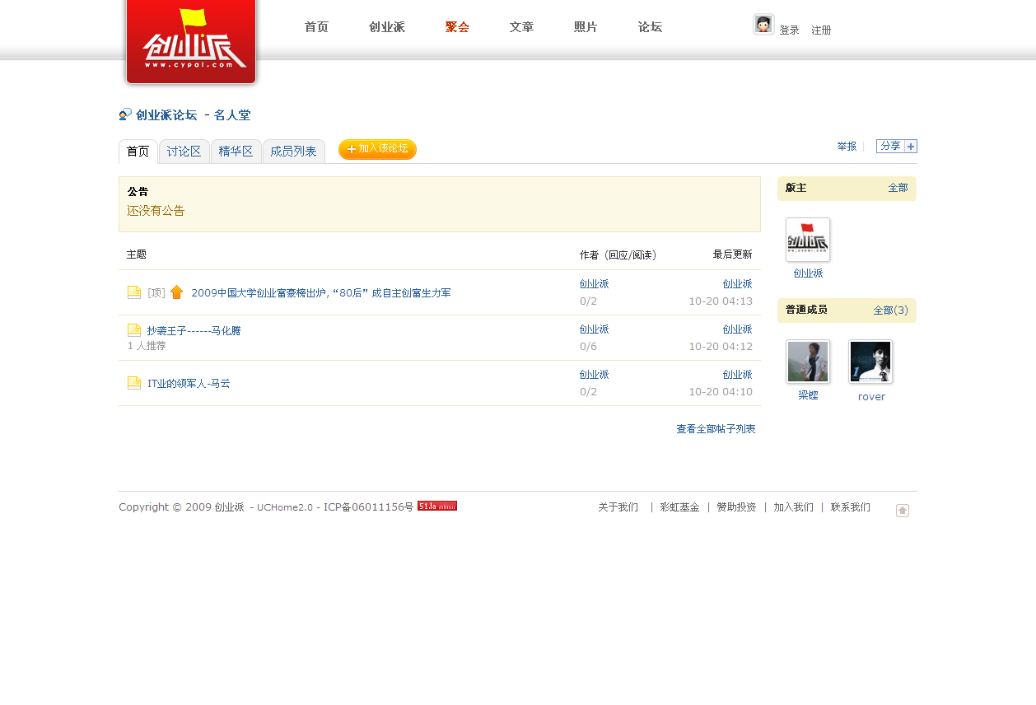The height and width of the screenshot is (705, 1036).
Task: Click 赞助投资 in footer
Action: [736, 507]
